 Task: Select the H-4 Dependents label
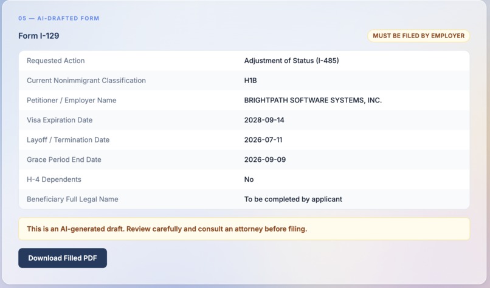[x=54, y=179]
